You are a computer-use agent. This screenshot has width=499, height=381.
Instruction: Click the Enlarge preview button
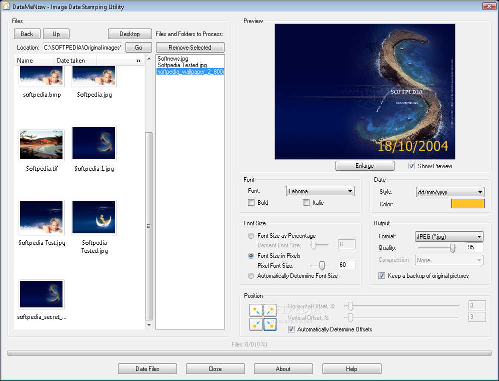pos(364,166)
